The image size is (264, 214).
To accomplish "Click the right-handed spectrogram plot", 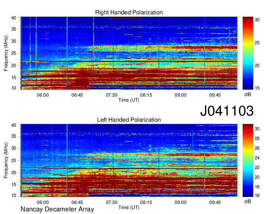I will [x=129, y=53].
